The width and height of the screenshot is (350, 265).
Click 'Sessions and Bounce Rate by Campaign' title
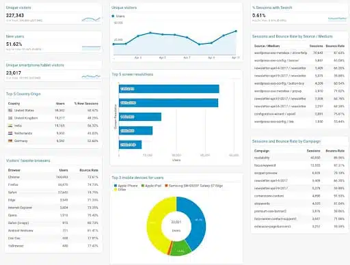coord(286,141)
